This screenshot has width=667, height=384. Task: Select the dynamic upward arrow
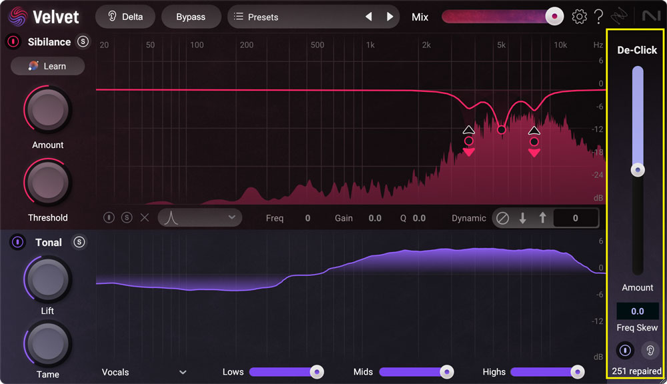click(x=542, y=218)
